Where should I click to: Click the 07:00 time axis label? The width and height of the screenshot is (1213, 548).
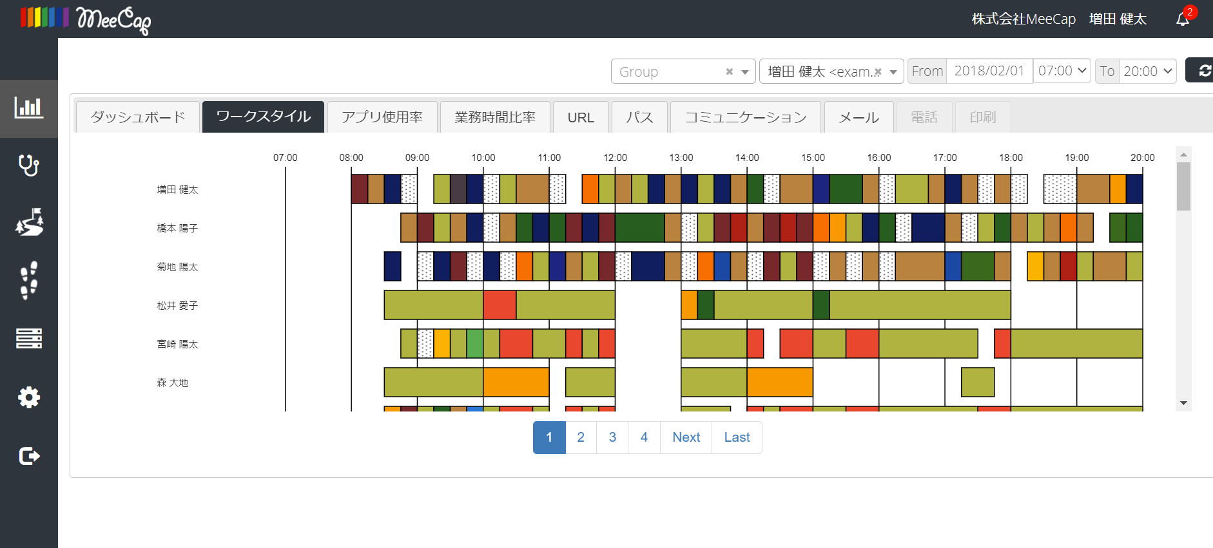click(x=286, y=158)
